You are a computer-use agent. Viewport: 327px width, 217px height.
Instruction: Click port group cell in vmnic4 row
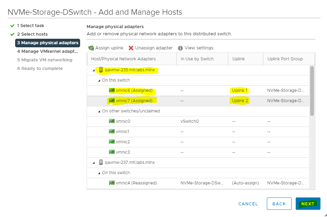point(285,183)
